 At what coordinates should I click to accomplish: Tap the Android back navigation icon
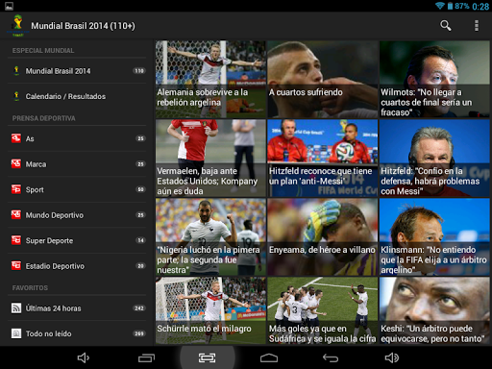coord(331,357)
